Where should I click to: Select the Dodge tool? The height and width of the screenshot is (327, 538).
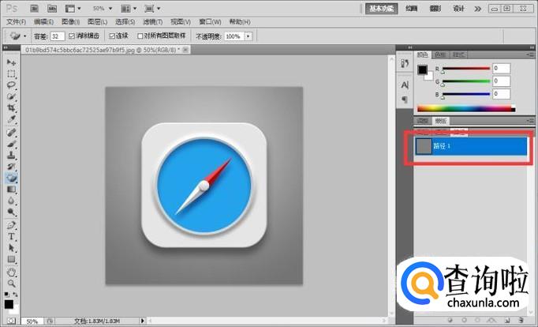click(x=11, y=212)
